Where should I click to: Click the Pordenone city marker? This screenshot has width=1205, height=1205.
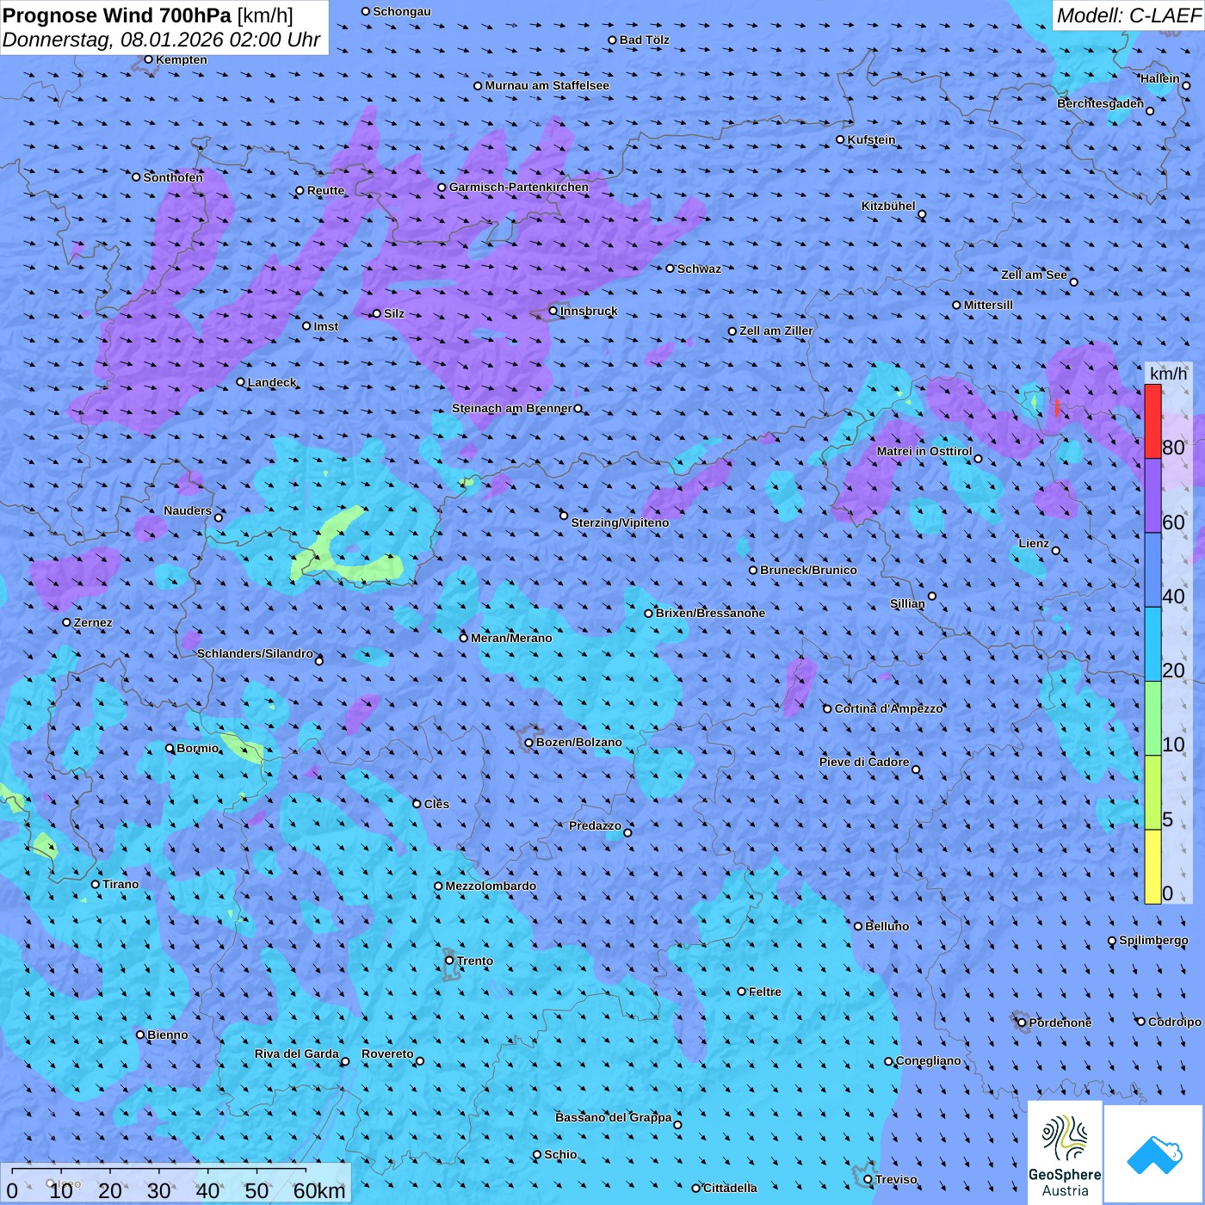point(1022,1023)
